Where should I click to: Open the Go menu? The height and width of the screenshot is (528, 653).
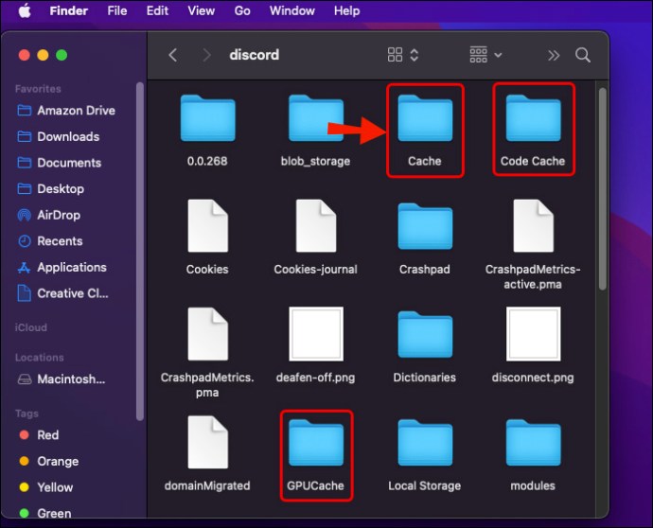[x=242, y=10]
